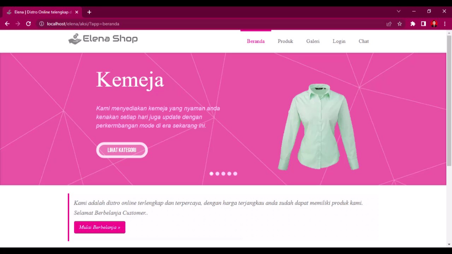Select the first carousel slide dot

(x=211, y=174)
